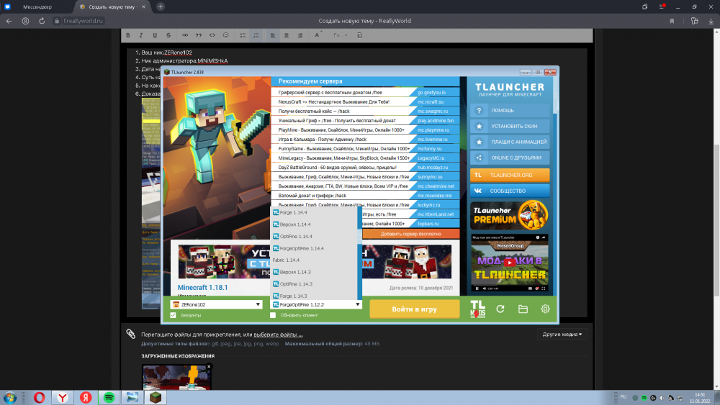This screenshot has height=405, width=720.
Task: Select Версия 1.14.4 from version list
Action: [314, 224]
